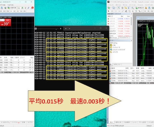Expand new chart dropdown arrow in XMTrading
The image size is (154, 127).
pos(111,8)
